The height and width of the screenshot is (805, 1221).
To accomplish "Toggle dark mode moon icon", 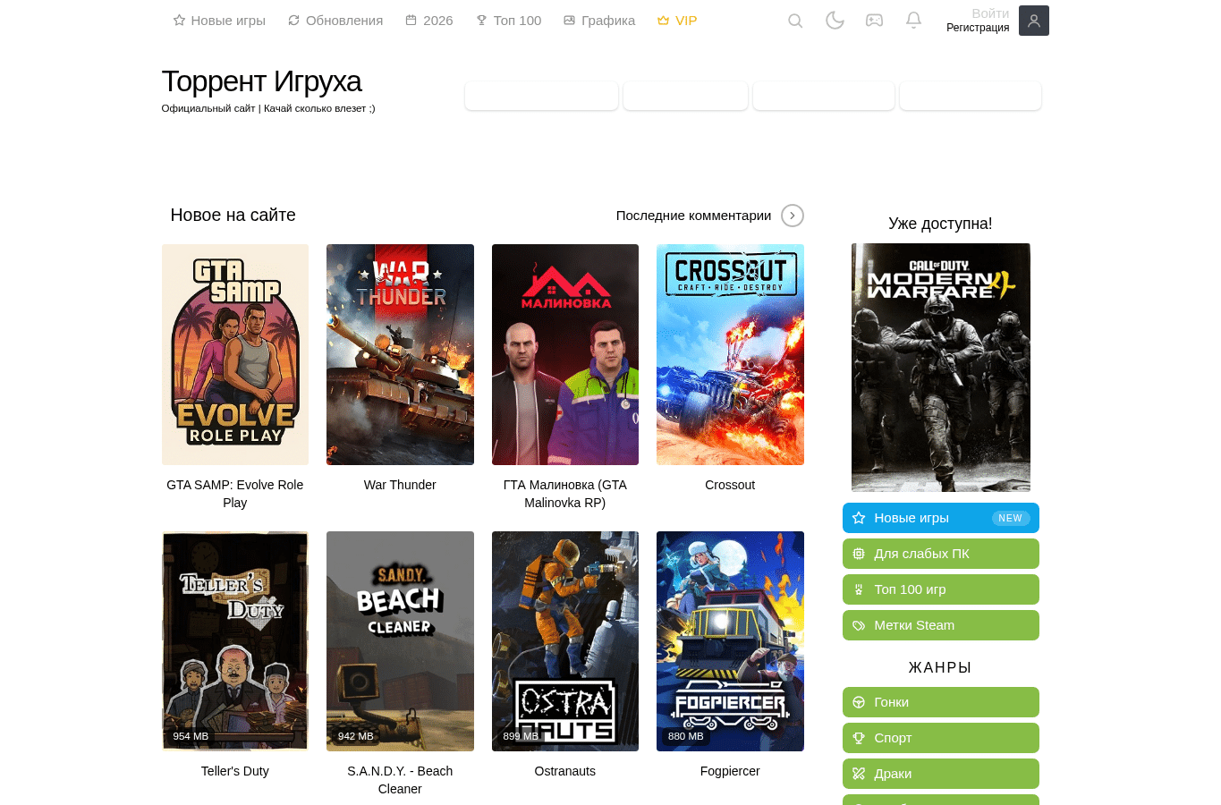I will coord(835,21).
